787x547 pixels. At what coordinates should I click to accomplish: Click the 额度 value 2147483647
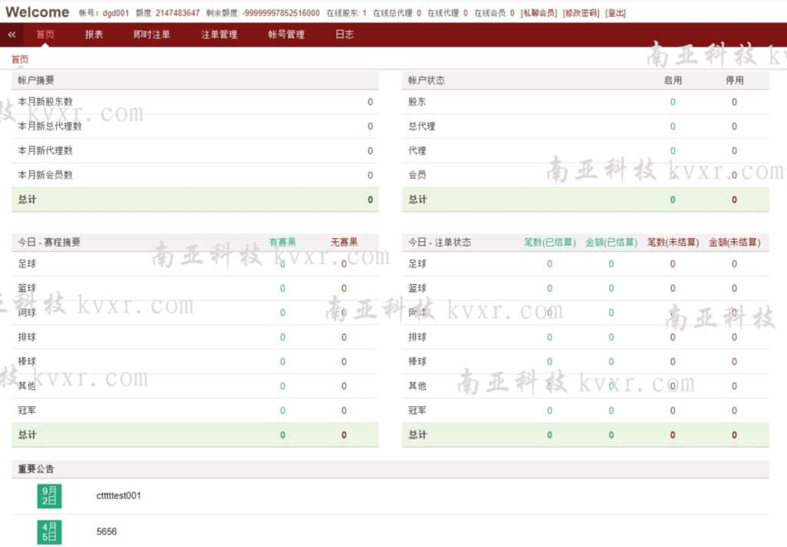178,13
